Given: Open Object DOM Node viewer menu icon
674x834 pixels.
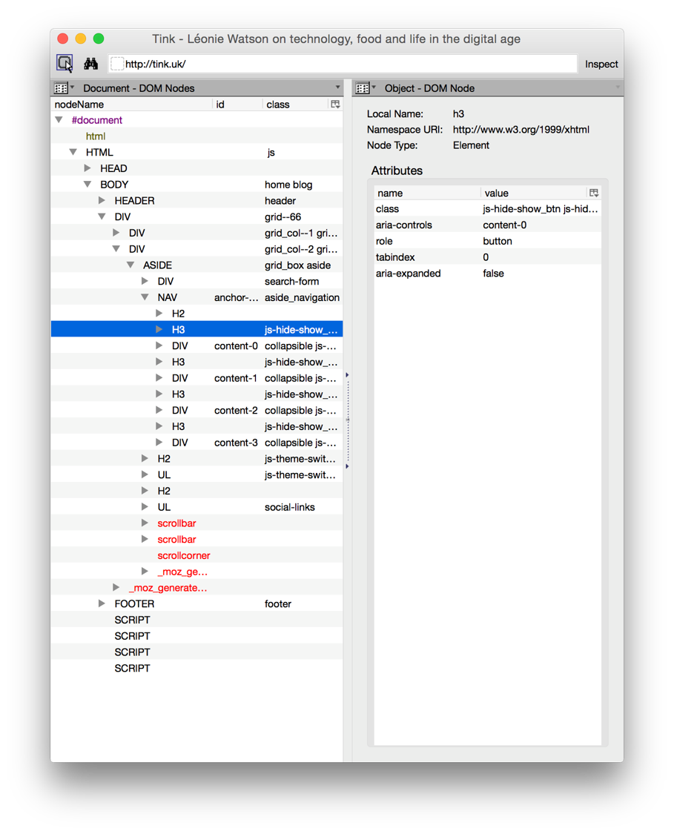Looking at the screenshot, I should pos(366,88).
